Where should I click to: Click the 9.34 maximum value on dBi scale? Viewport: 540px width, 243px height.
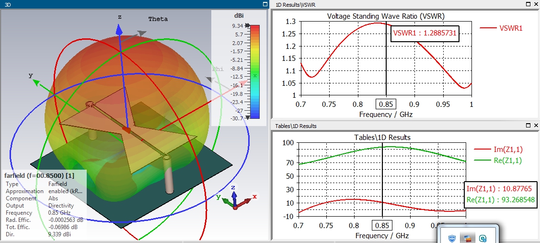238,26
